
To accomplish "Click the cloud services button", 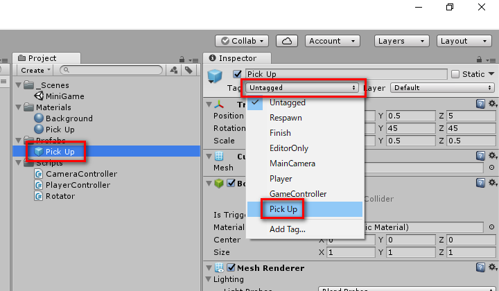I will (x=287, y=41).
